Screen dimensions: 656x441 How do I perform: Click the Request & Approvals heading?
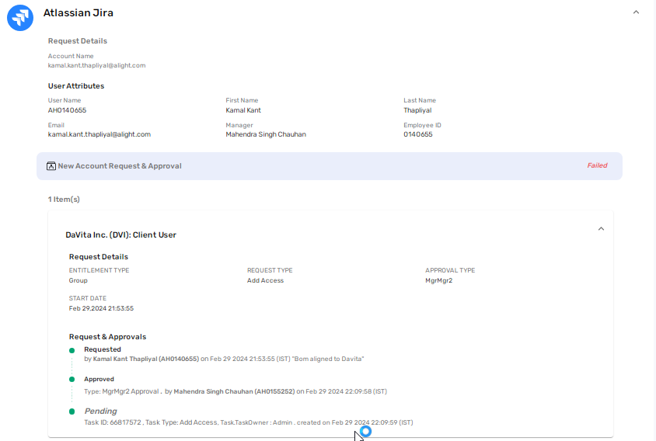(x=107, y=337)
